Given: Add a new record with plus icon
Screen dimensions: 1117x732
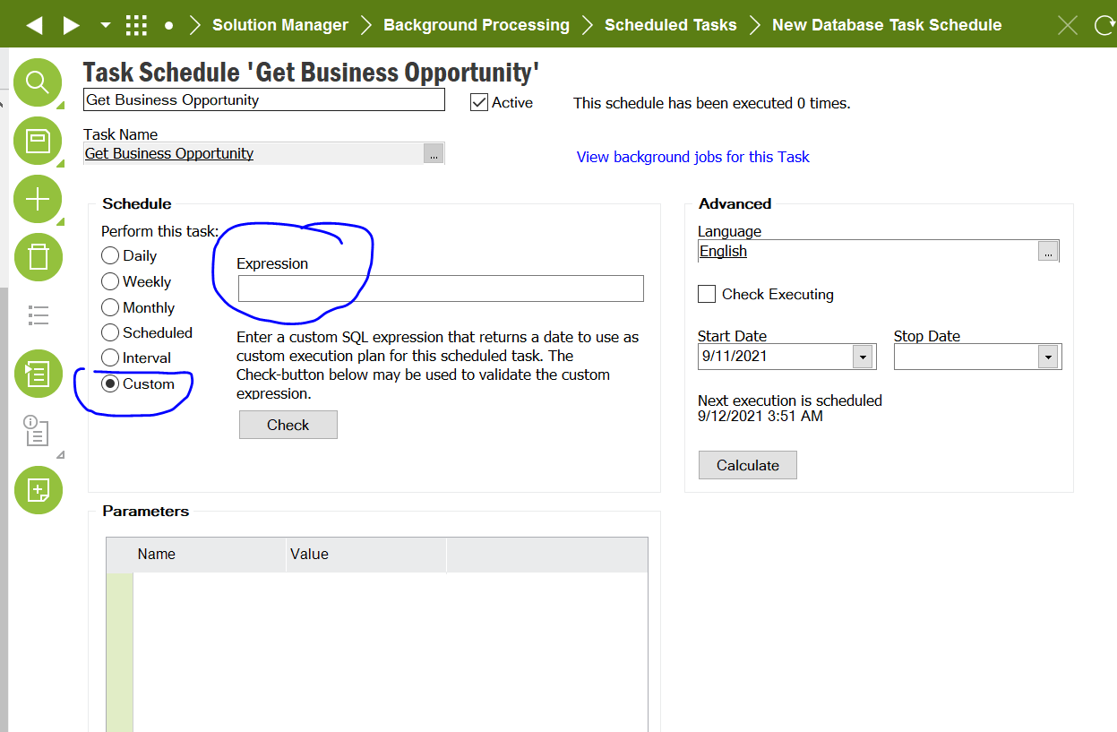Looking at the screenshot, I should coord(38,199).
